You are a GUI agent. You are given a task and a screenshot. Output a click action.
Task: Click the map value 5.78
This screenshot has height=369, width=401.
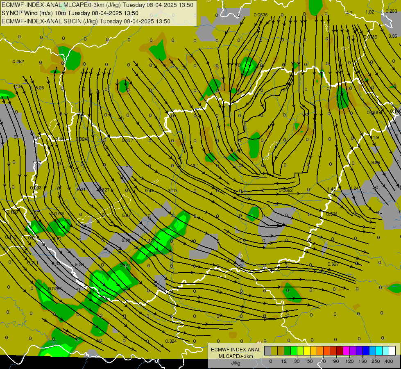coord(126,240)
